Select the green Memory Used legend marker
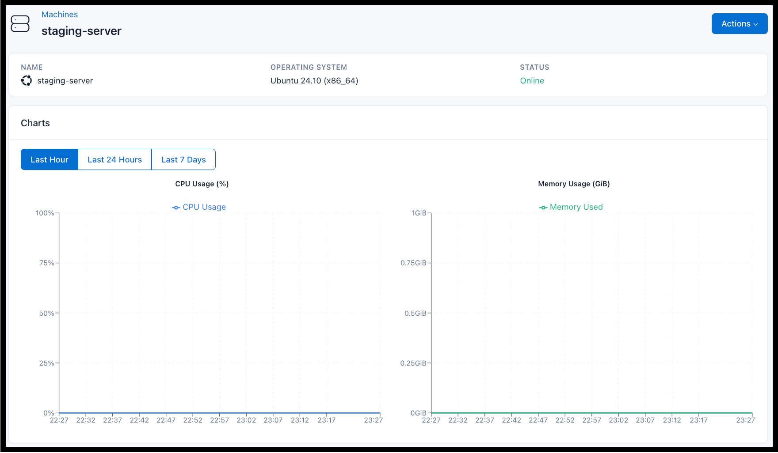778x453 pixels. (x=543, y=207)
